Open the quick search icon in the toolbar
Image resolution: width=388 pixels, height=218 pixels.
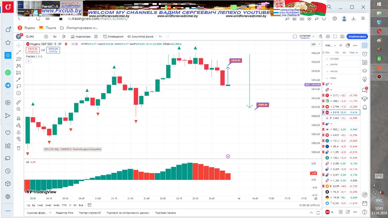tap(321, 37)
